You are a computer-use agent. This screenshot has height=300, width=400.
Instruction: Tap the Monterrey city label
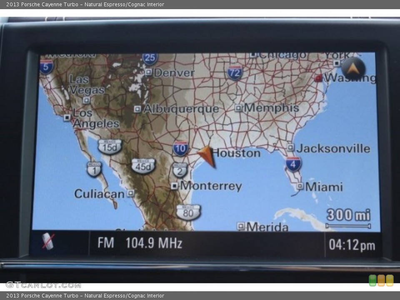point(211,186)
